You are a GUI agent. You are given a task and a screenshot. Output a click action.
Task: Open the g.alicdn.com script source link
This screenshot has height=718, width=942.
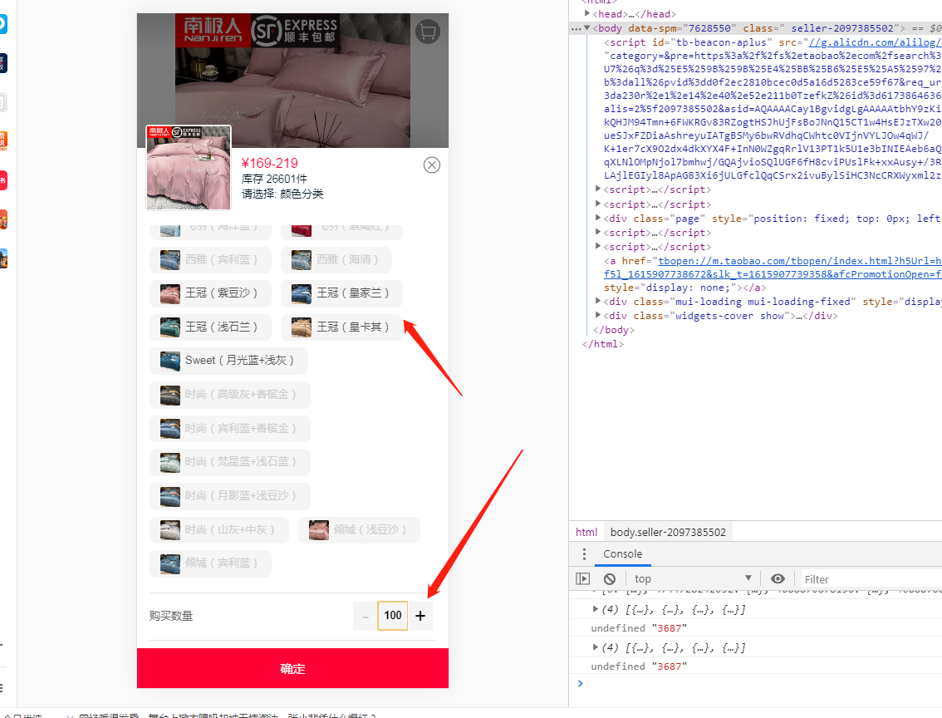(x=875, y=42)
